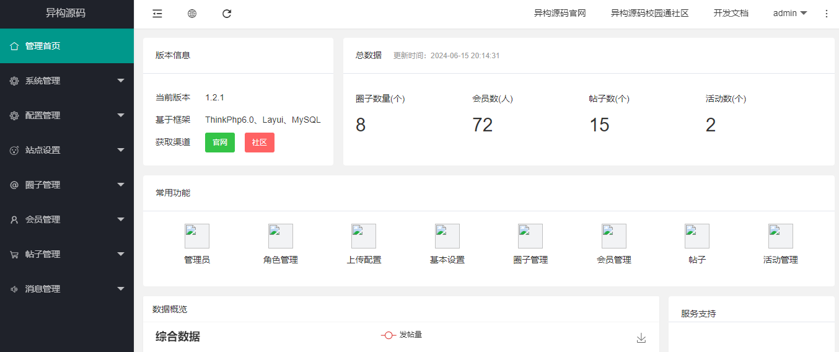Viewport: 839px width, 352px height.
Task: Open the vertical three-dot more menu
Action: tap(826, 14)
